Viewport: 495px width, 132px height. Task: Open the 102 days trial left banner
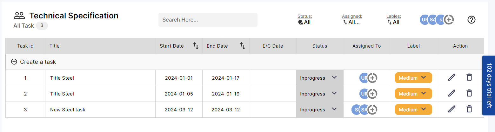coord(489,86)
